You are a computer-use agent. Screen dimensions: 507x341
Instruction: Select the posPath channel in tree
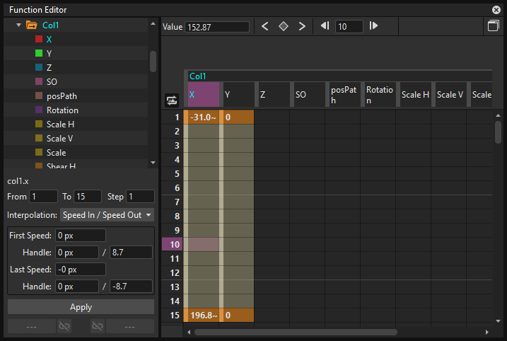click(62, 96)
